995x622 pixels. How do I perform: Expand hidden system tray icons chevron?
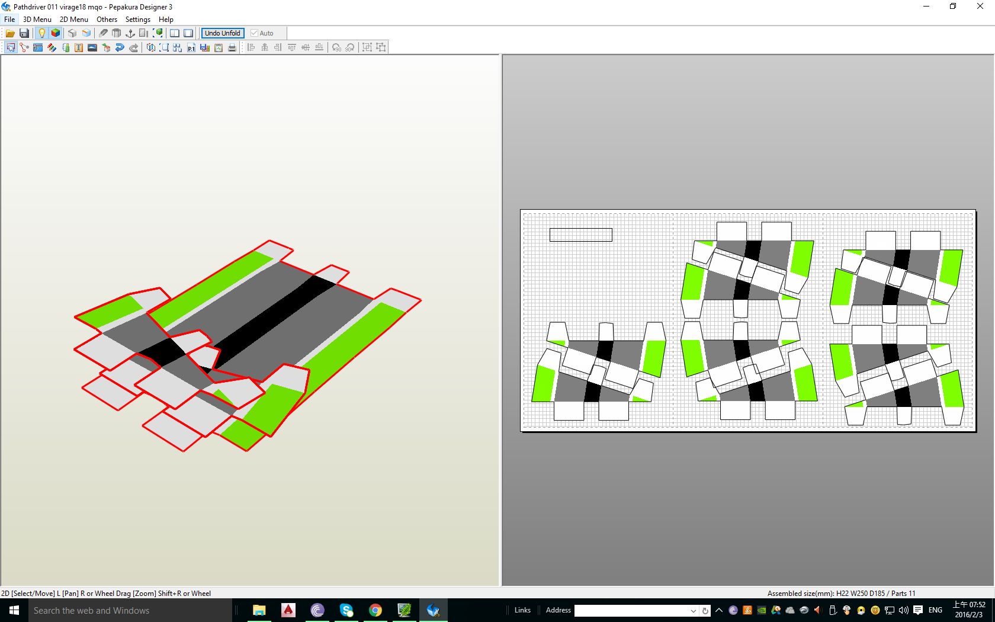(719, 610)
